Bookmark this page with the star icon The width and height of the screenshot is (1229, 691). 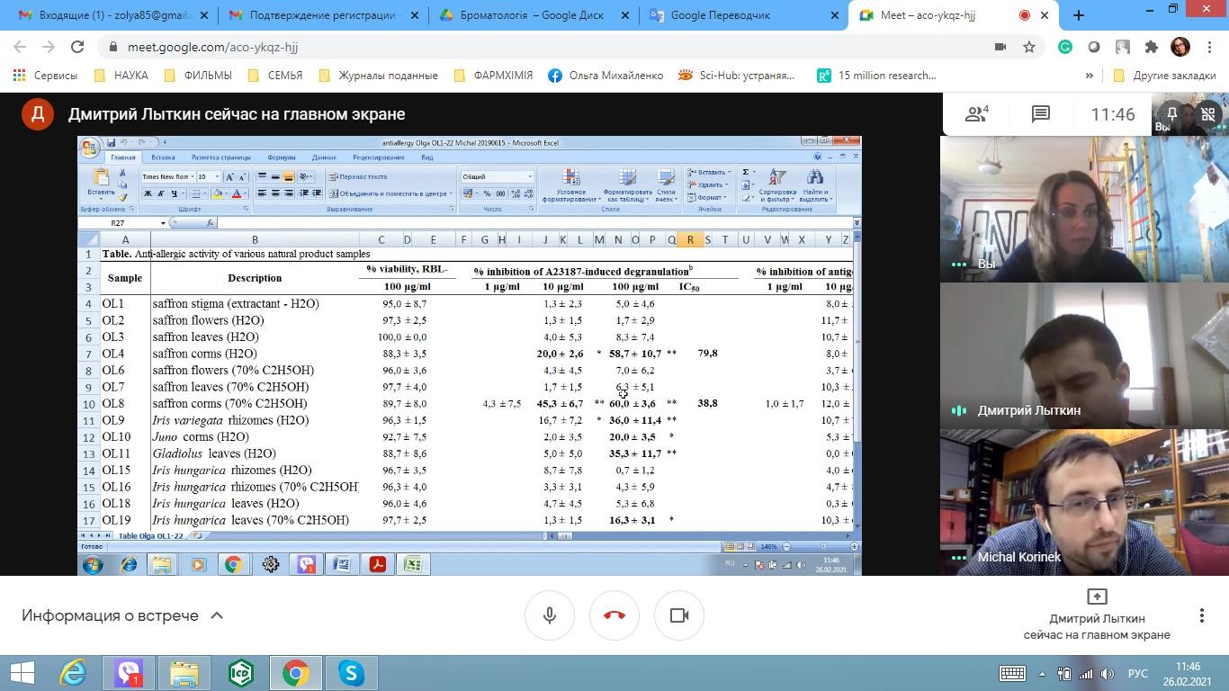point(1029,47)
